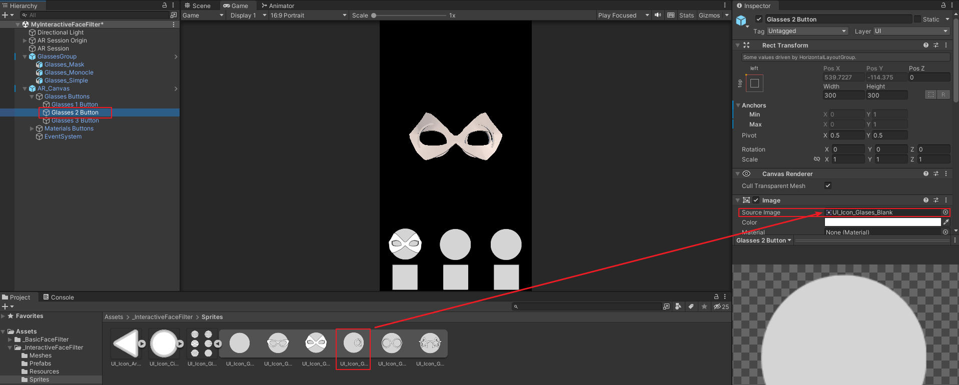The width and height of the screenshot is (959, 385).
Task: Toggle Stats overlay in Game view
Action: tap(686, 15)
